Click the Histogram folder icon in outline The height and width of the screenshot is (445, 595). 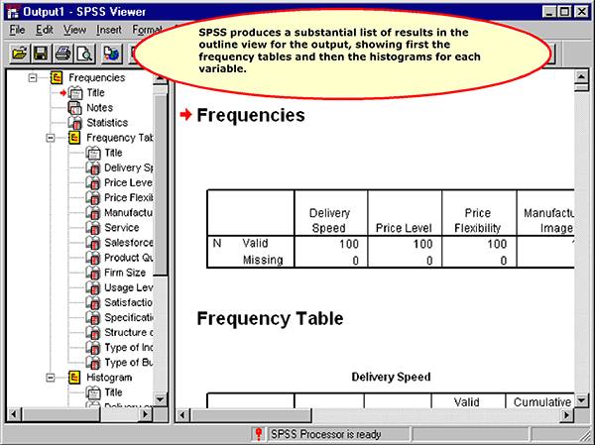[74, 378]
